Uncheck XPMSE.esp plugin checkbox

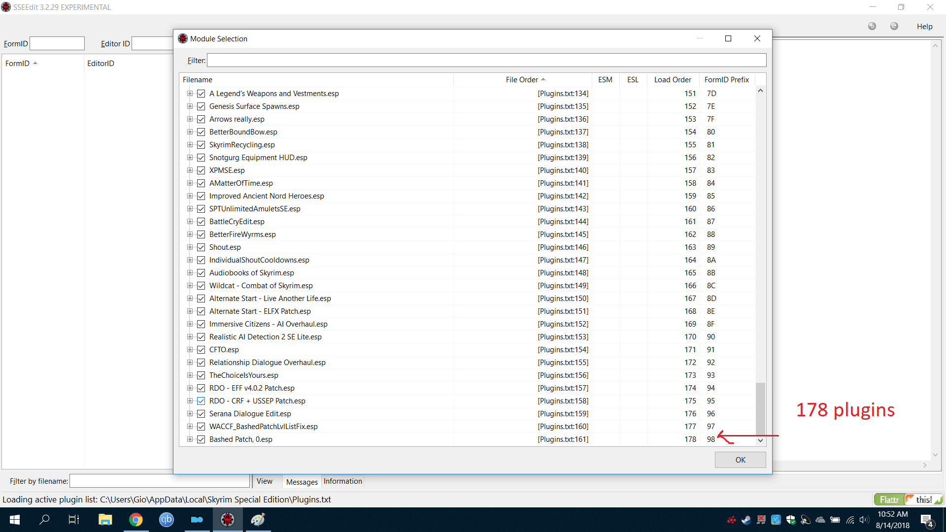pos(201,170)
